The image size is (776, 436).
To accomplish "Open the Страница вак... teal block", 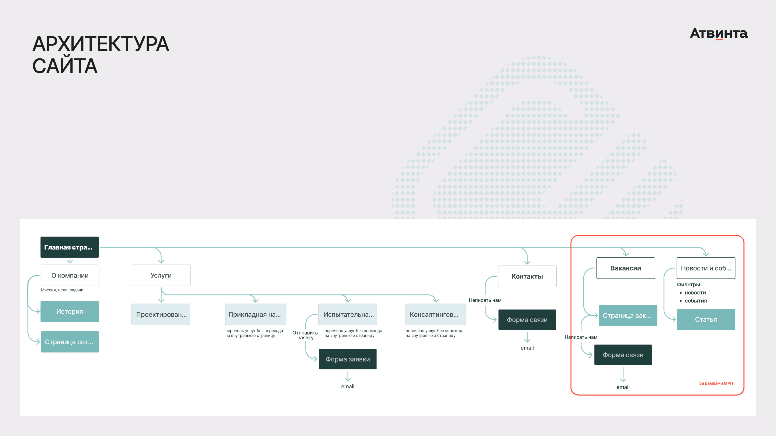I will point(628,315).
